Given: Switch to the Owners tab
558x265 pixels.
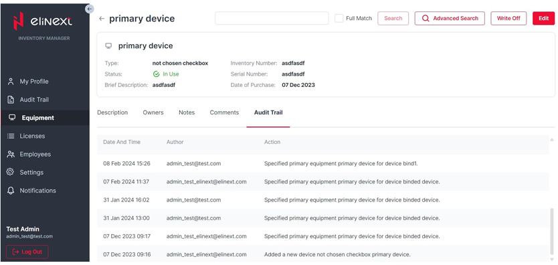Looking at the screenshot, I should [153, 112].
